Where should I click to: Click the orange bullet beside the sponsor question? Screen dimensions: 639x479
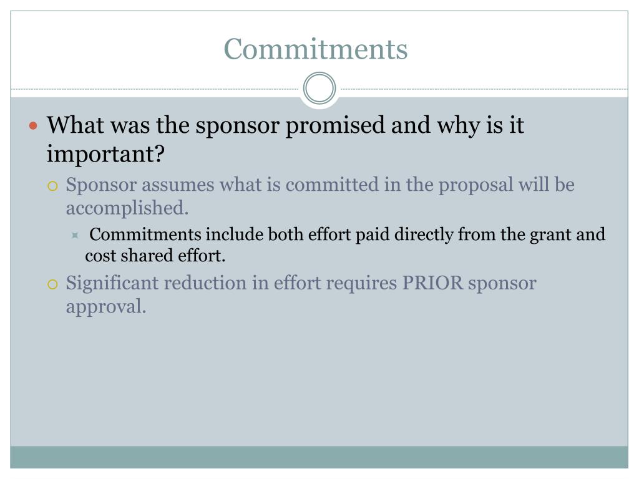click(34, 125)
